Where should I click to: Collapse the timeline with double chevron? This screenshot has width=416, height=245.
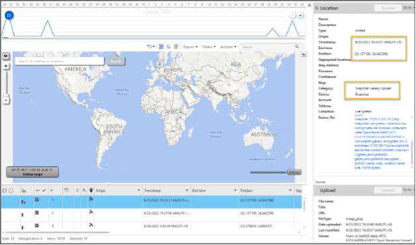[x=309, y=5]
